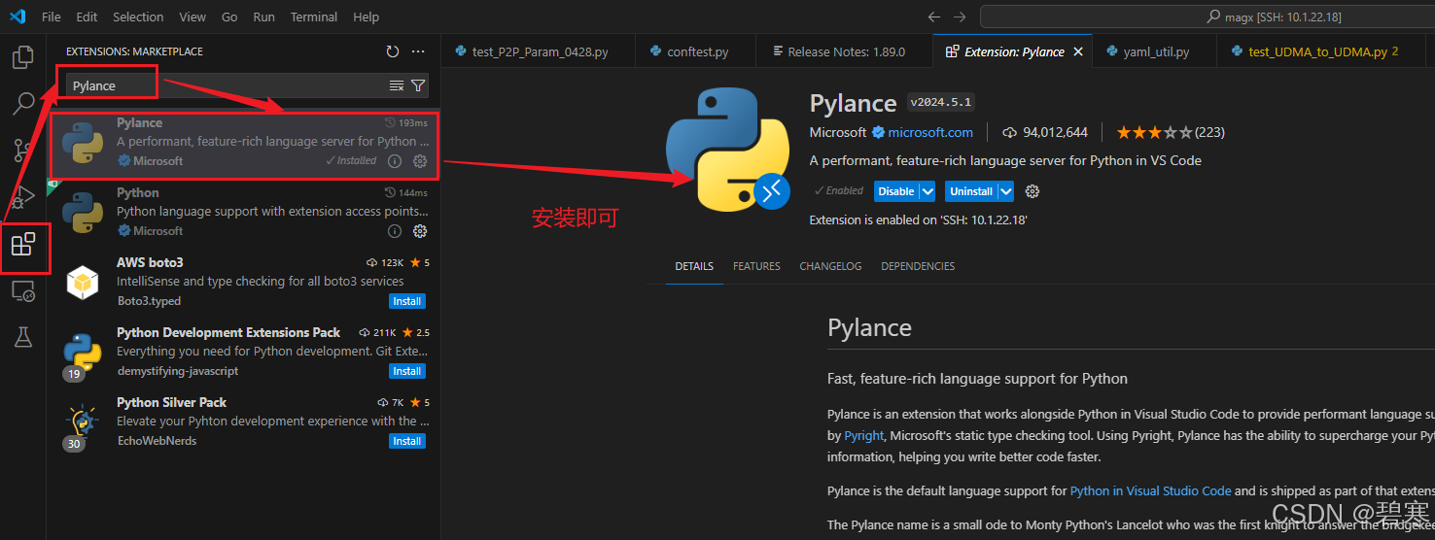Select the Python Silver Pack icon
The image size is (1435, 540).
(x=83, y=422)
